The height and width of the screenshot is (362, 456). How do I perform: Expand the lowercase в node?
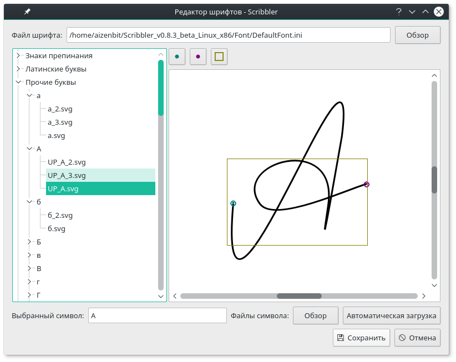(x=29, y=255)
